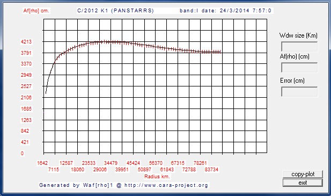This screenshot has height=196, width=331.
Task: Click the 61843 radius label
Action: 167,169
